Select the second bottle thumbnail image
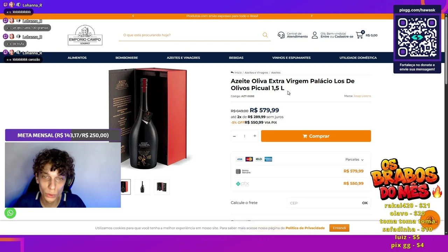The image size is (448, 252). pos(142,187)
